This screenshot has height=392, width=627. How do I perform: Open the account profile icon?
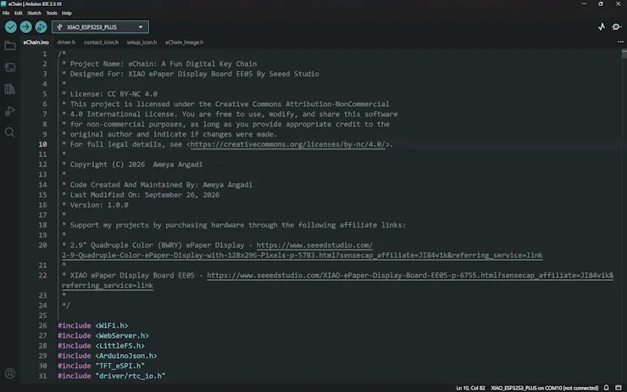pyautogui.click(x=10, y=373)
